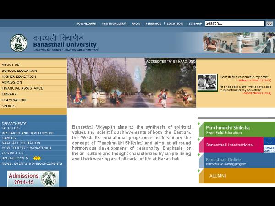Viewport: 275px width, 206px height.
Task: Click the Erasmus Mundus logo
Action: pyautogui.click(x=269, y=145)
